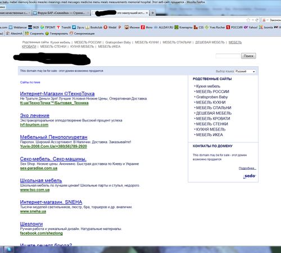Open the ПРОМТ bookmark
281x253 pixels.
point(48,28)
